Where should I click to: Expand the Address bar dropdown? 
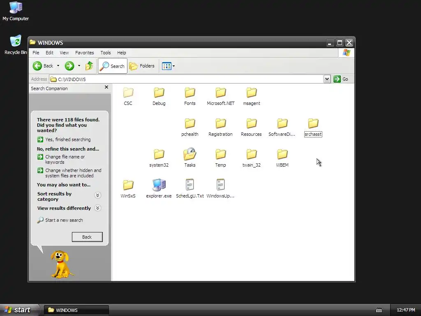click(327, 79)
